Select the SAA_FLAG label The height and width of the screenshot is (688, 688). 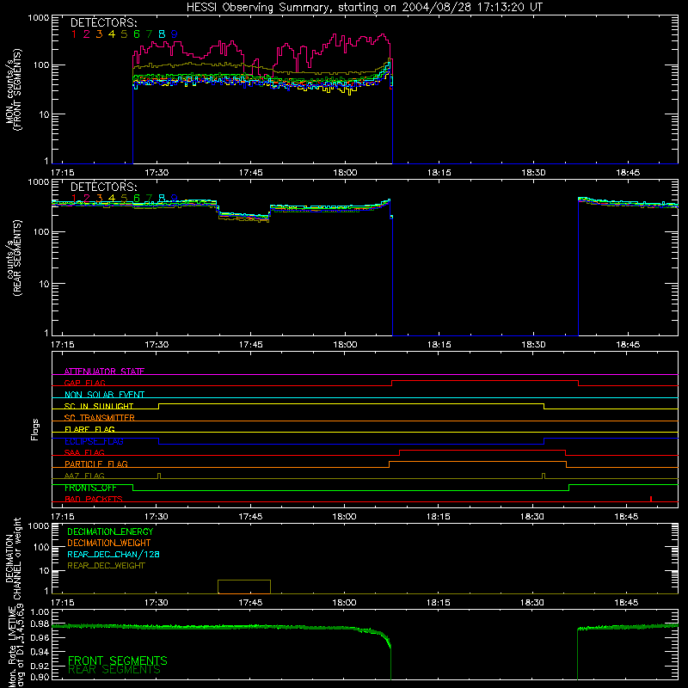click(84, 452)
